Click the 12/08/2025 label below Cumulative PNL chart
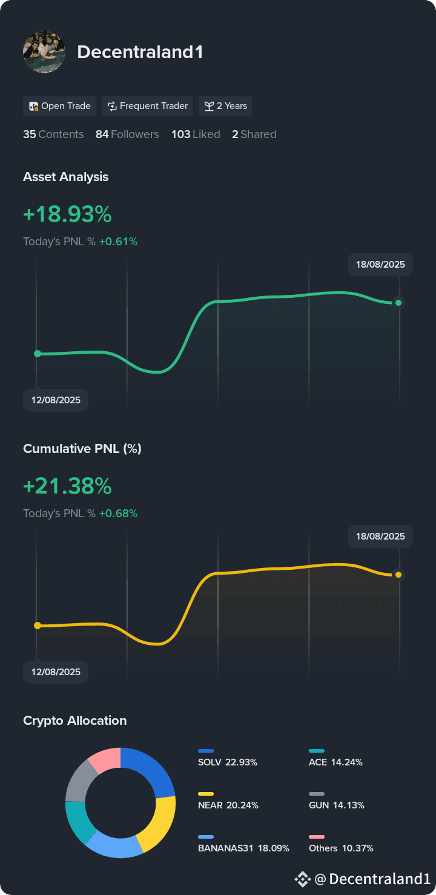436x895 pixels. 55,672
